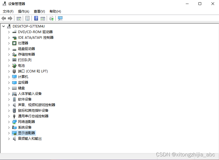This screenshot has height=160, width=219.
Task: Click the 软件设备 software device icon
Action: point(14,99)
